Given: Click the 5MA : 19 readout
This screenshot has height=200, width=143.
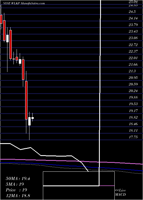Looking at the screenshot, I should 15,184.
